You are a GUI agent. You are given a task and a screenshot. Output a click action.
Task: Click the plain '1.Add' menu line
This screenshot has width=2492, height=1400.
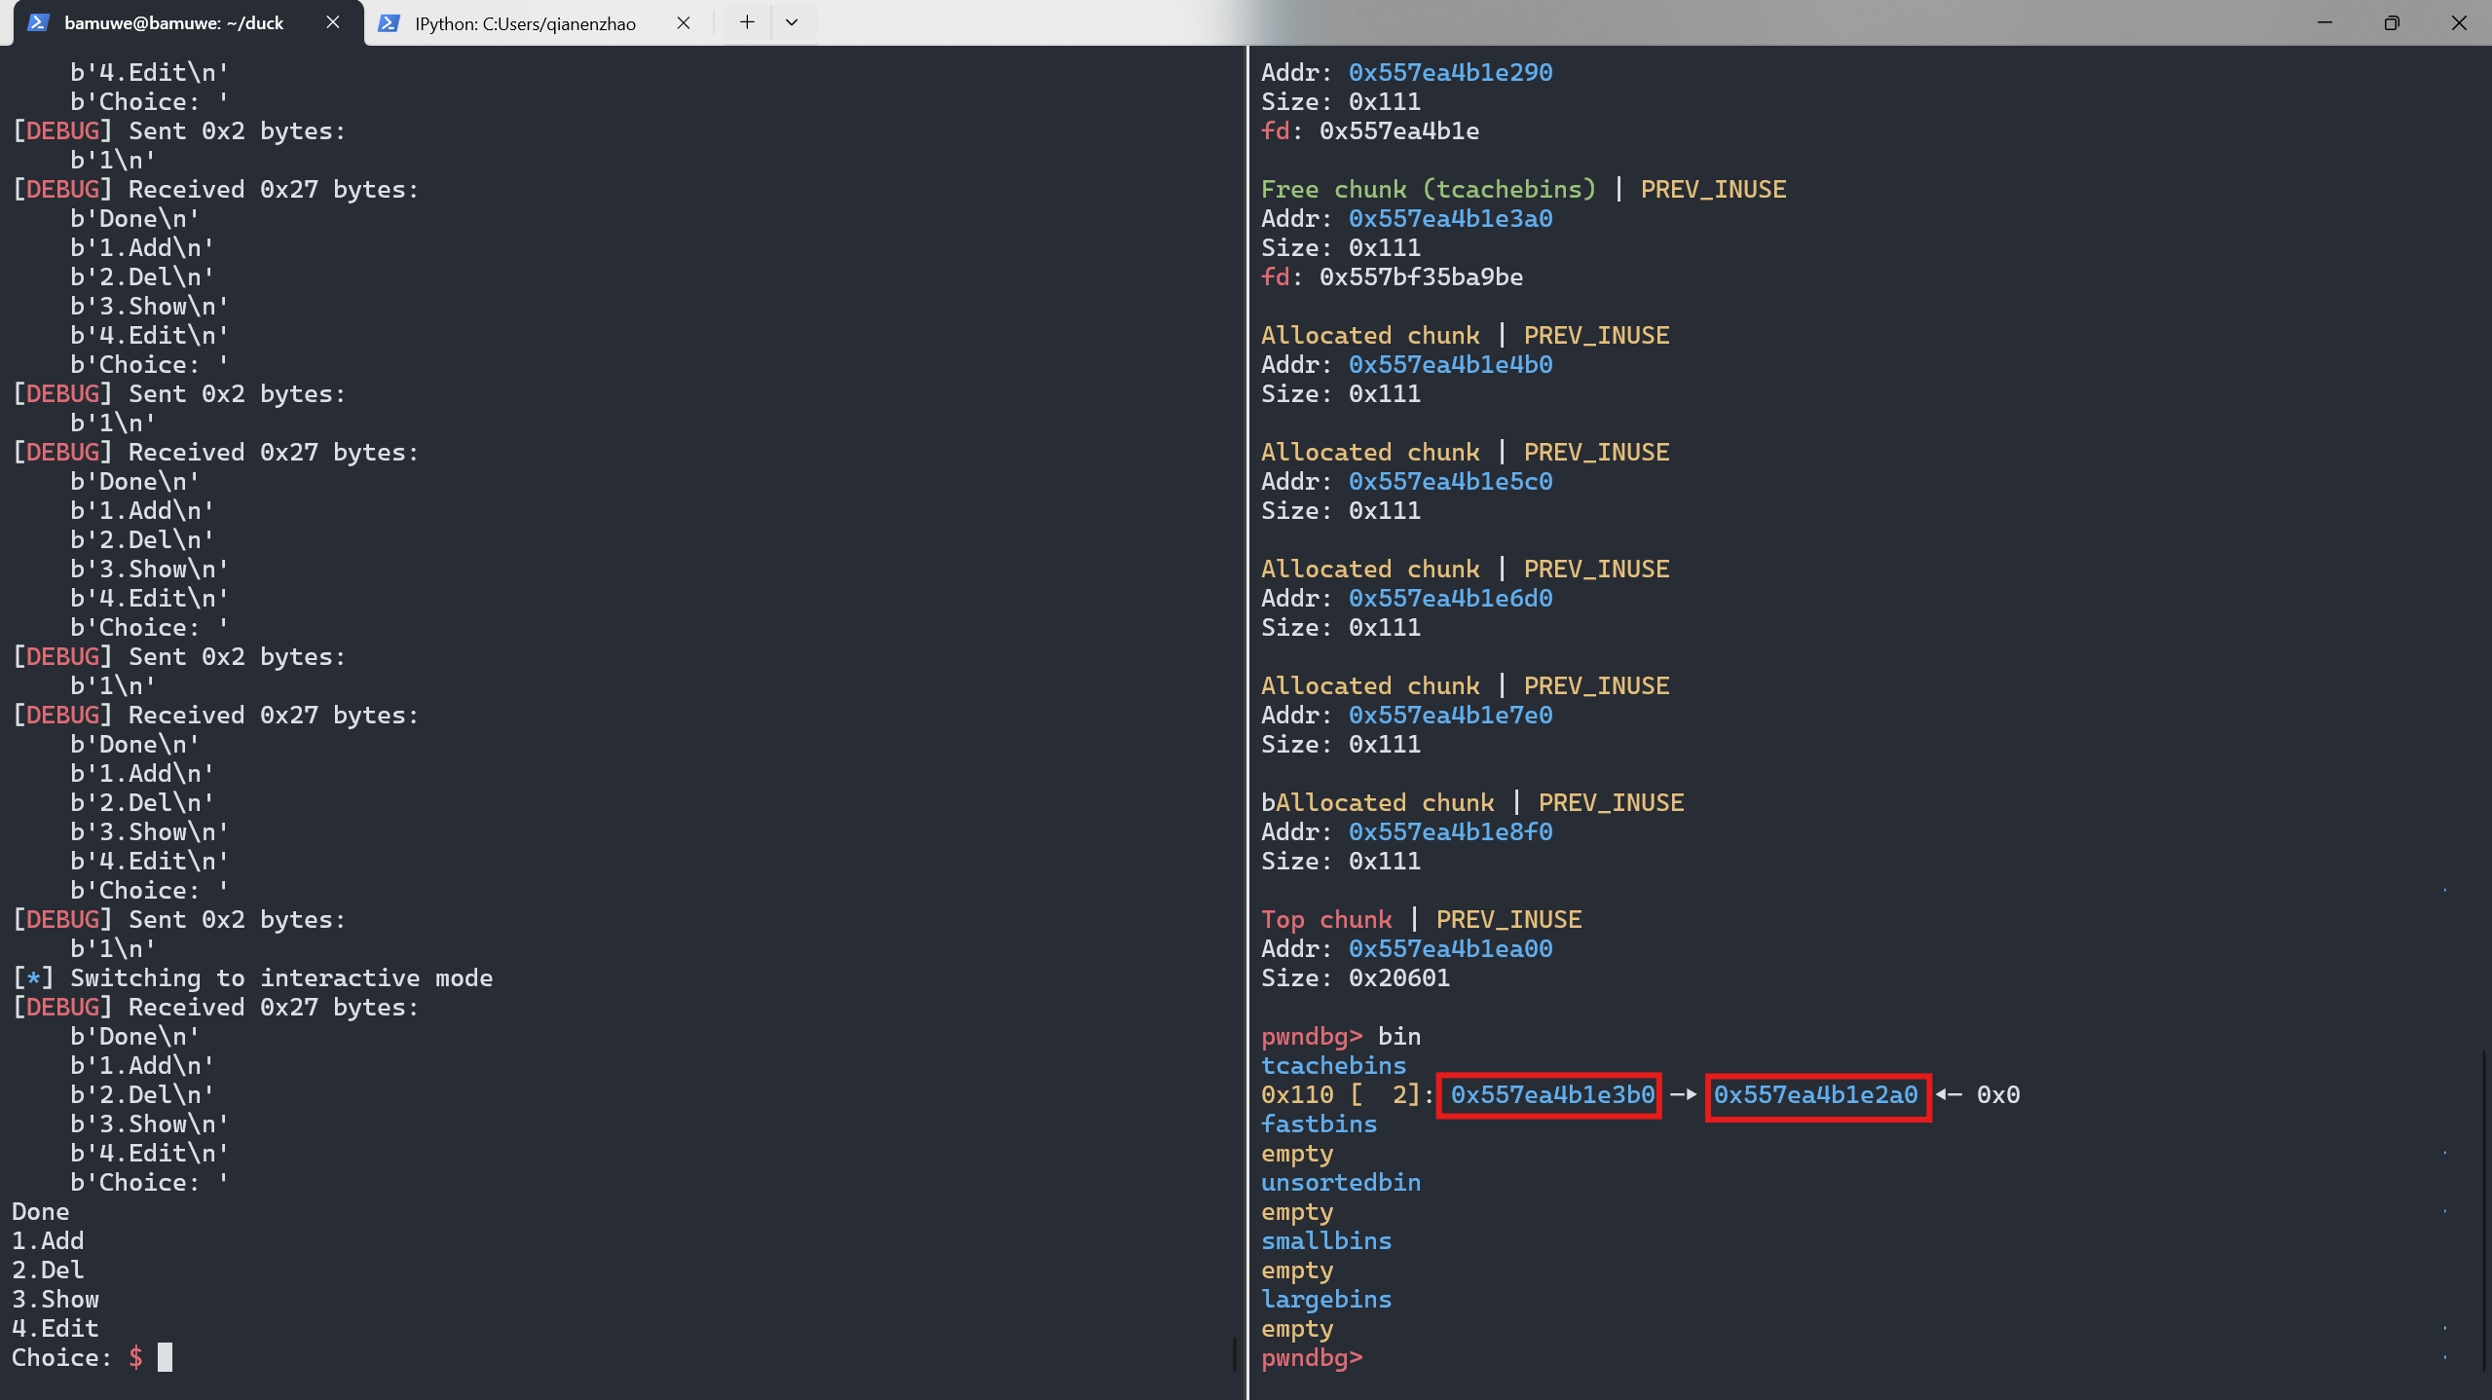pyautogui.click(x=48, y=1240)
